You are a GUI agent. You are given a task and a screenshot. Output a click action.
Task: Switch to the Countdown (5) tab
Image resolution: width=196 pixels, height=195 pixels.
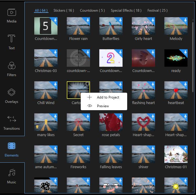92,10
